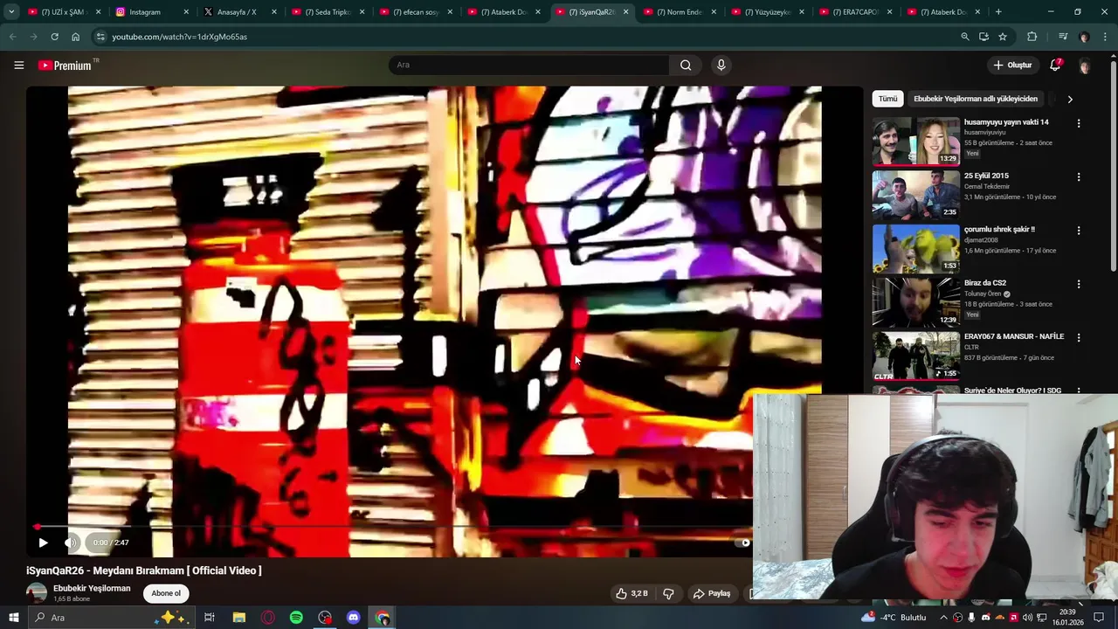Image resolution: width=1118 pixels, height=629 pixels.
Task: Open site information icon in address bar
Action: coord(100,37)
